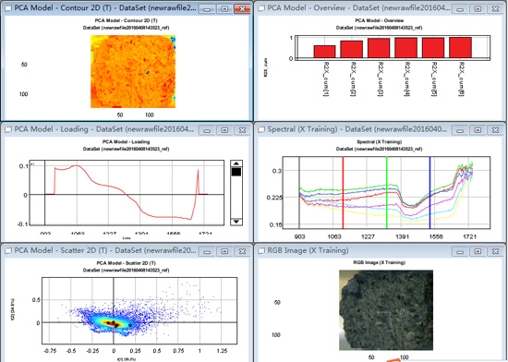This screenshot has height=362, width=508.
Task: Click the PCA Loading window title icon
Action: (x=8, y=129)
